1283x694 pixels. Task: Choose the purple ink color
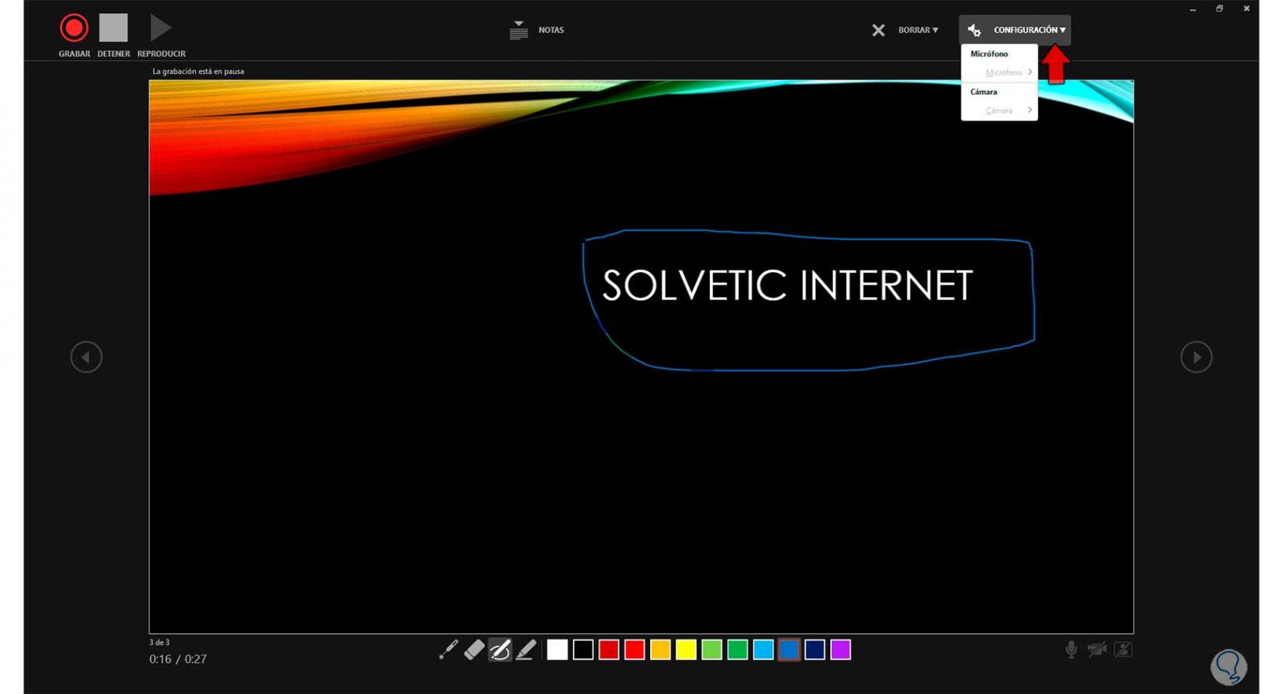(x=841, y=650)
